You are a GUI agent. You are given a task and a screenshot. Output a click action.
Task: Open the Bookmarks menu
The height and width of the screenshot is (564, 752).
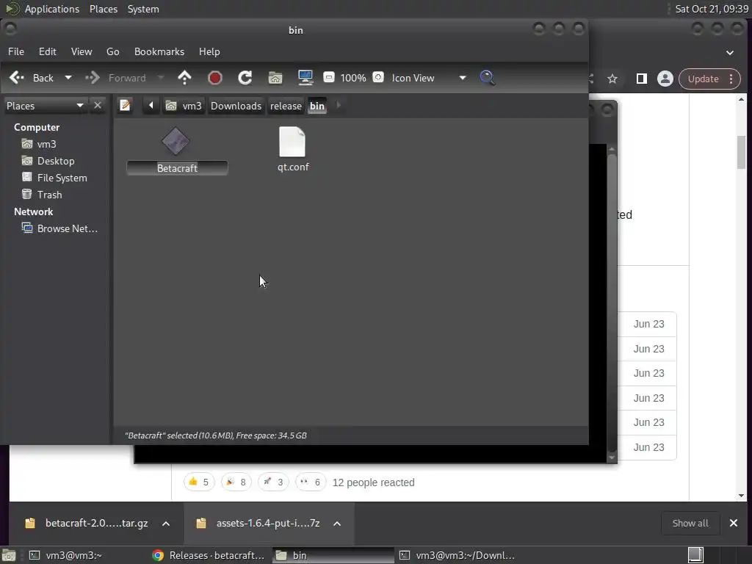(159, 51)
